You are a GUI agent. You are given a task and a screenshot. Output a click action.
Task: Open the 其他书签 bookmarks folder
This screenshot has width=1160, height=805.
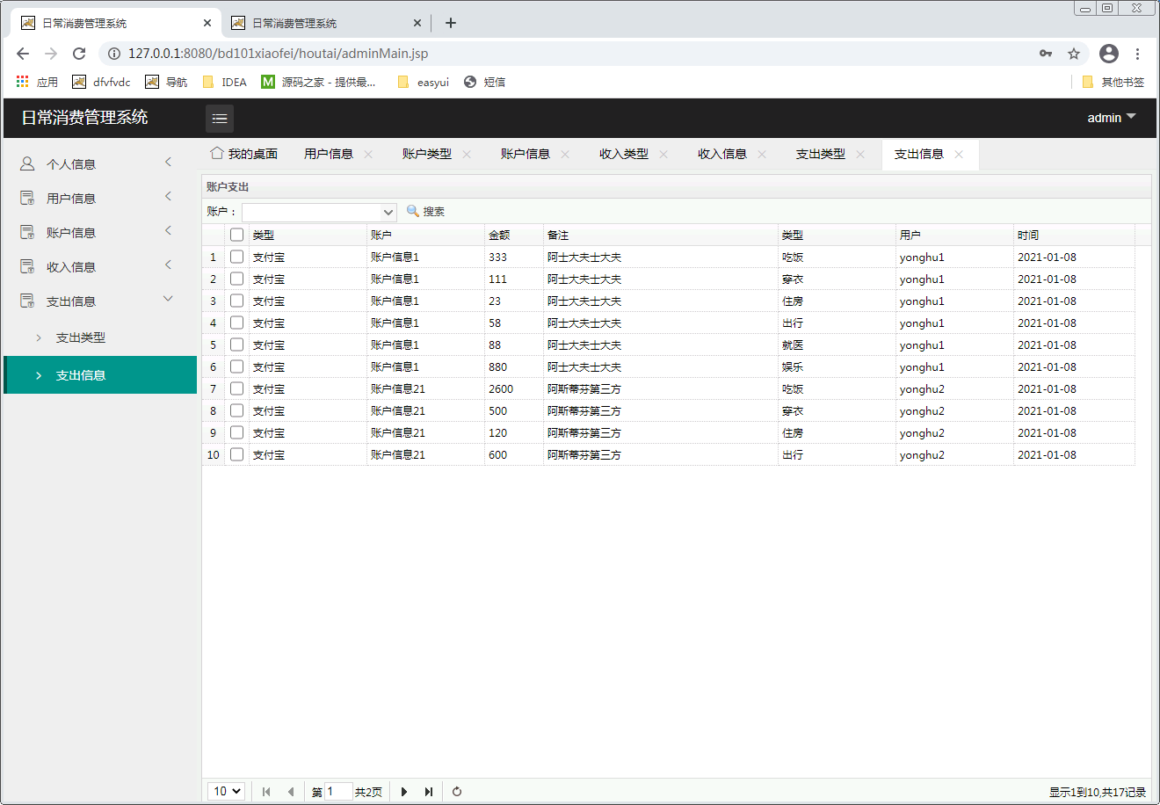point(1113,82)
